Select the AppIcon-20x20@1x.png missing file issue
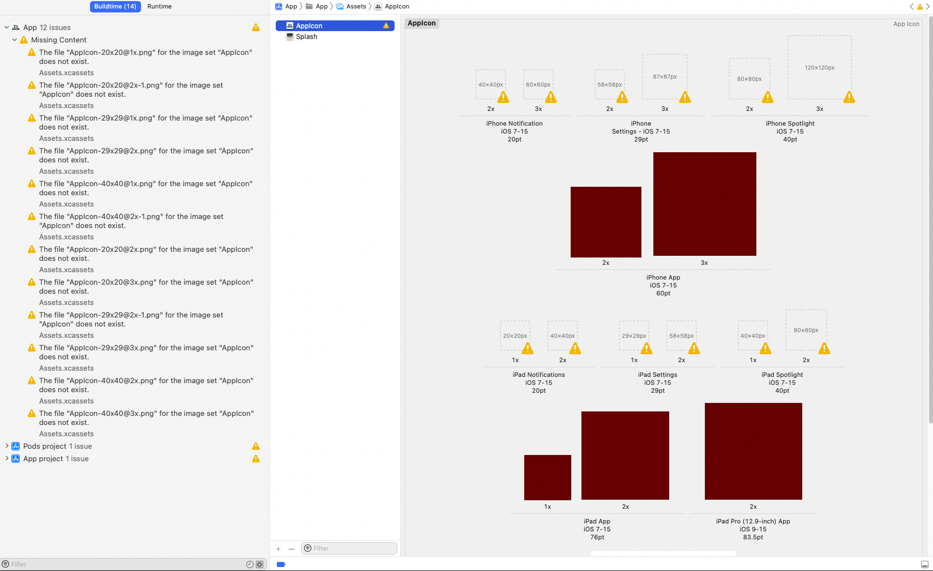This screenshot has height=571, width=933. [145, 57]
